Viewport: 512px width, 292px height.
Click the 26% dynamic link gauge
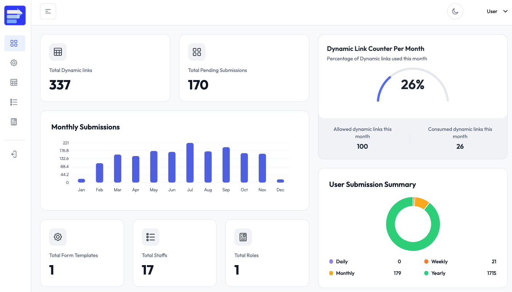413,85
